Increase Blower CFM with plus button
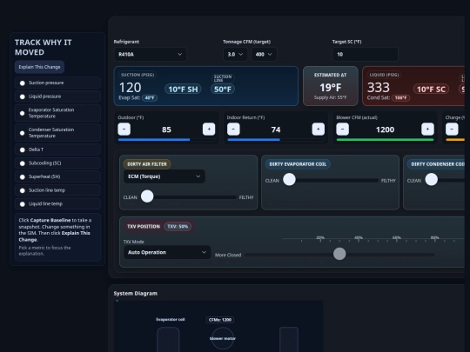 [x=427, y=129]
